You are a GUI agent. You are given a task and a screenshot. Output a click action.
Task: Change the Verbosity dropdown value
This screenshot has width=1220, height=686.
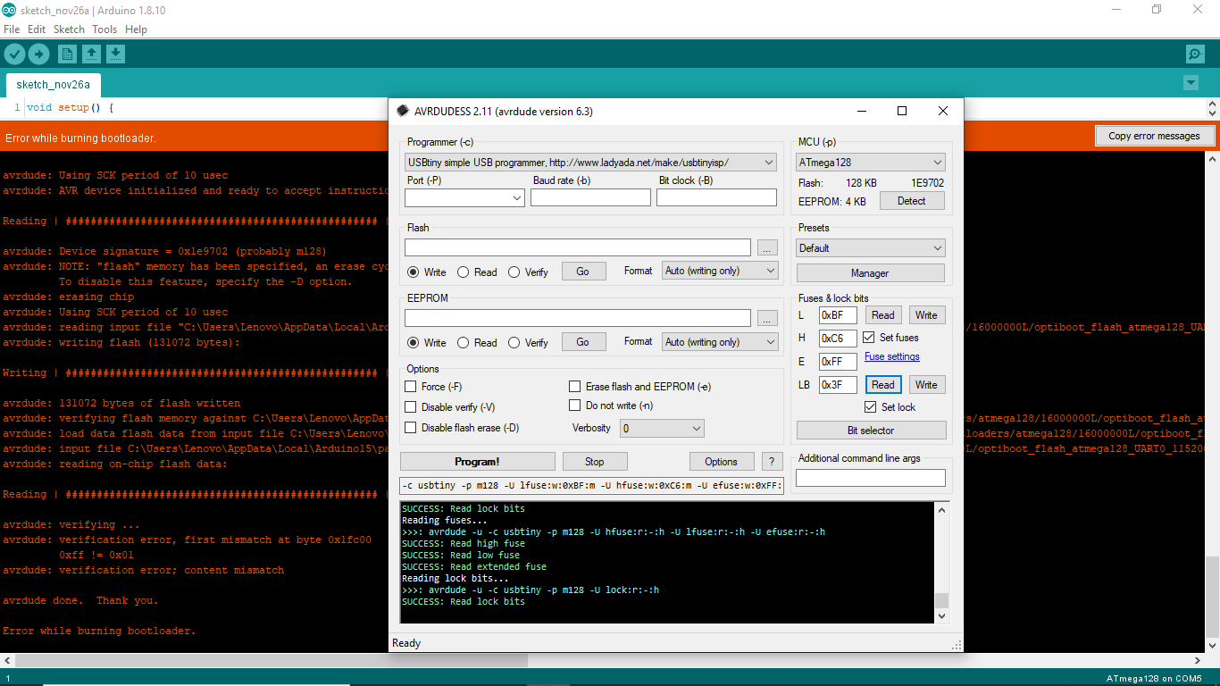click(662, 428)
